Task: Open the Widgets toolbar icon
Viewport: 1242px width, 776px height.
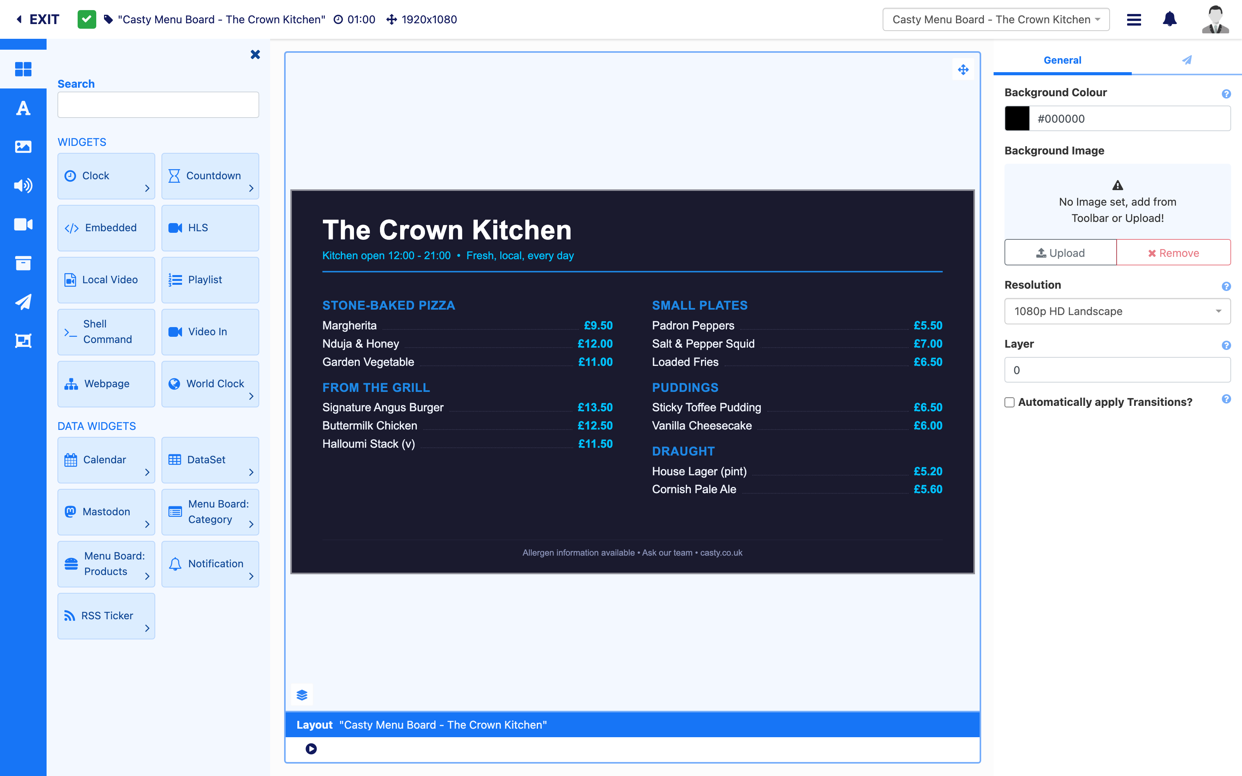Action: [23, 69]
